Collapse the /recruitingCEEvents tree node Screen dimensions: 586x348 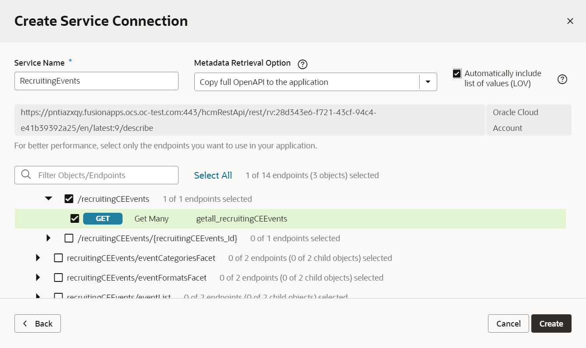click(x=49, y=198)
